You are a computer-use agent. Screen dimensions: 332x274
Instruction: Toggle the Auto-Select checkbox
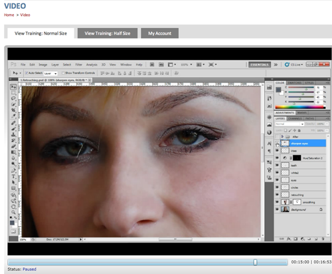point(27,72)
